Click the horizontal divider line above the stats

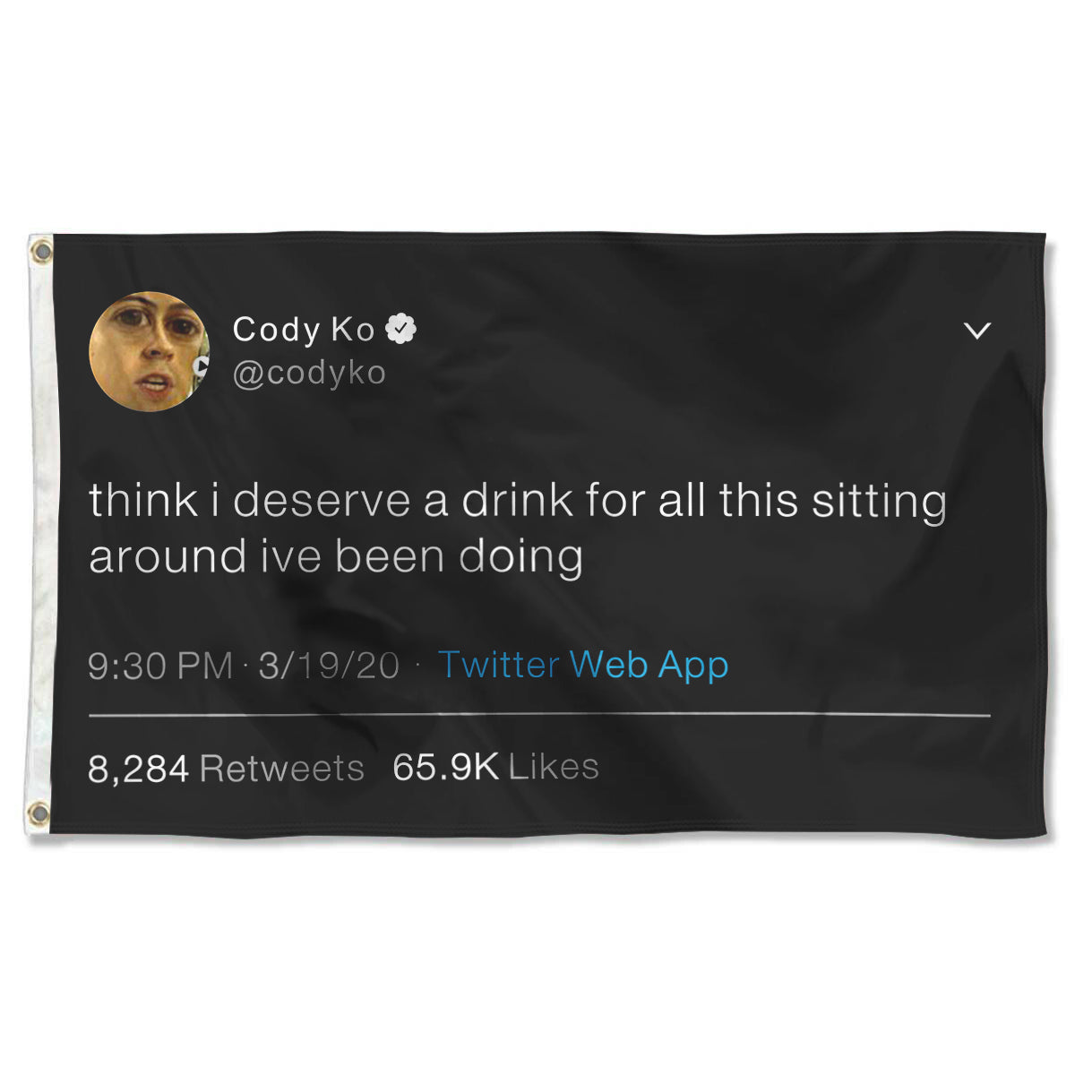540,716
